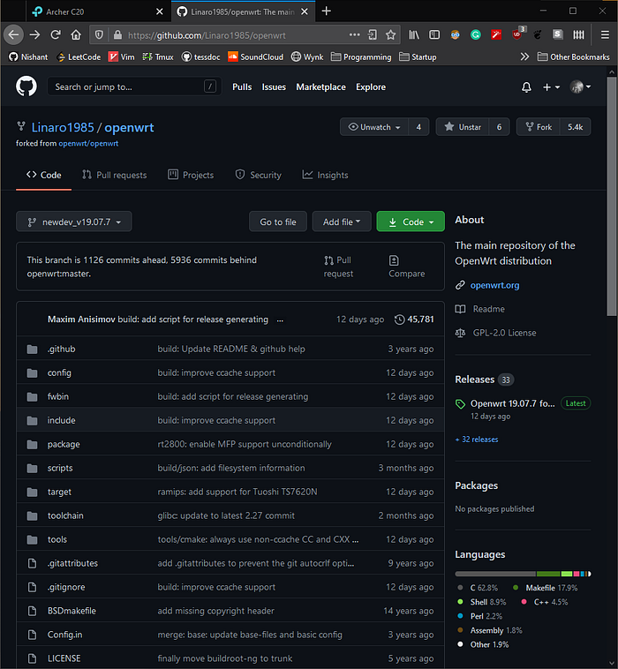
Task: Open the openwrt.org link
Action: point(494,285)
